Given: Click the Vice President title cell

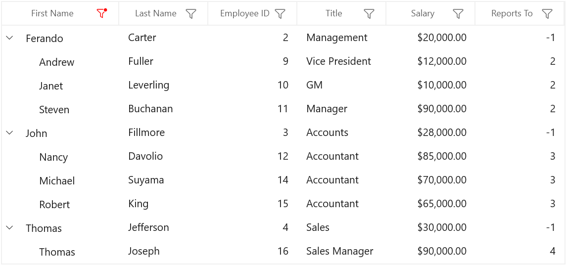Looking at the screenshot, I should coord(338,61).
